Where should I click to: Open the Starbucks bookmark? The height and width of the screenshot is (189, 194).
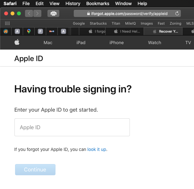pyautogui.click(x=98, y=23)
